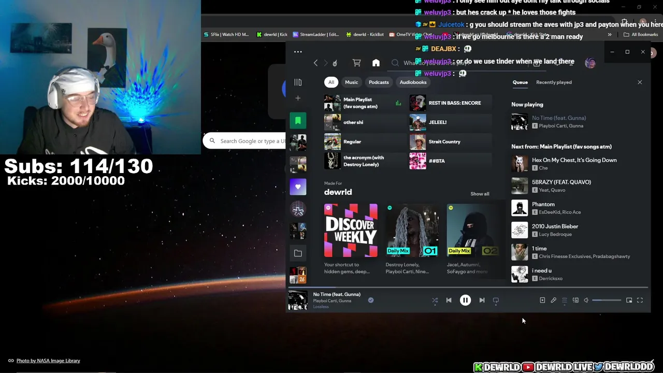Viewport: 663px width, 373px height.
Task: Open REST IN BASS: ENCORE album
Action: point(451,103)
